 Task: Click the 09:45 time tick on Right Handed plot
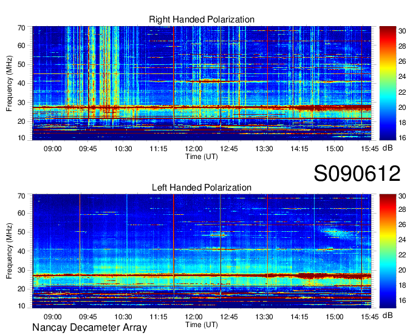click(87, 149)
